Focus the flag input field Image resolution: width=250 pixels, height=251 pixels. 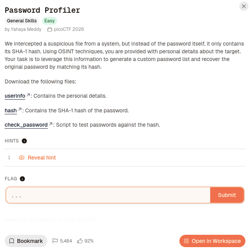[x=108, y=195]
